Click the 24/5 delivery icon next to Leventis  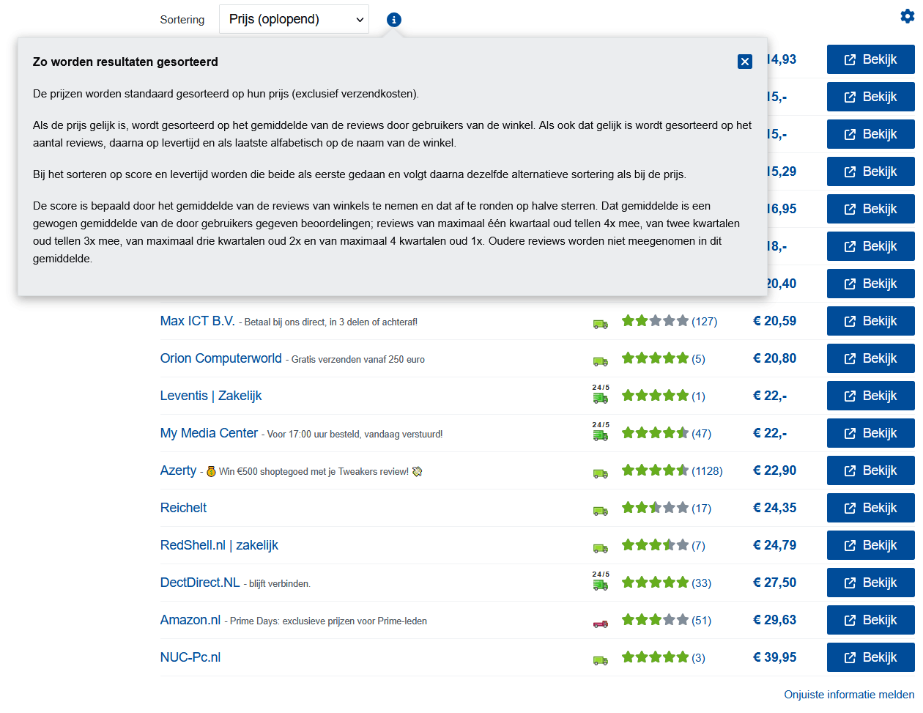point(600,398)
